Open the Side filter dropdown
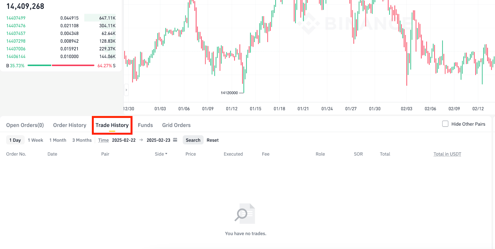Screen dimensions: 495x249 point(161,154)
